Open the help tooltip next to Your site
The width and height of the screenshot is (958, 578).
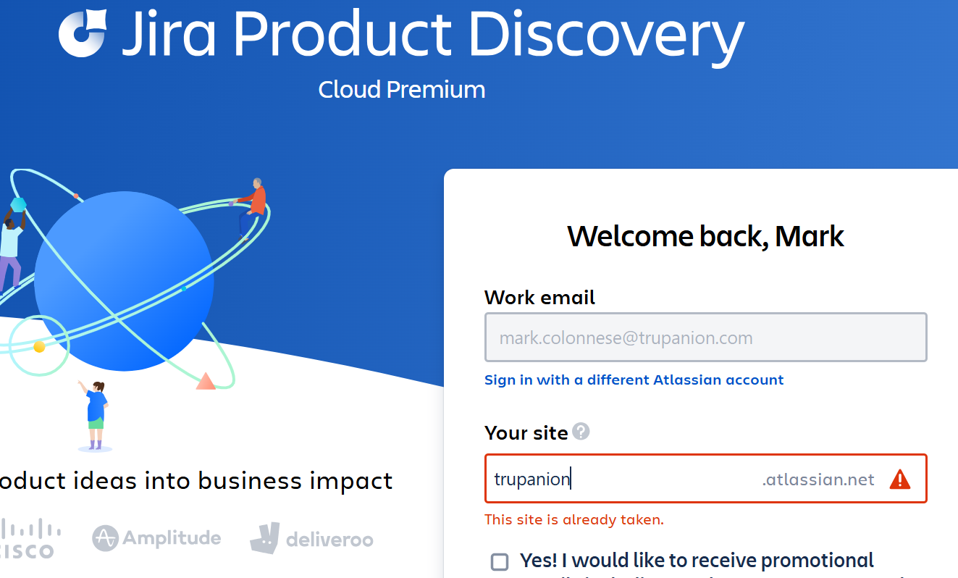(x=581, y=432)
